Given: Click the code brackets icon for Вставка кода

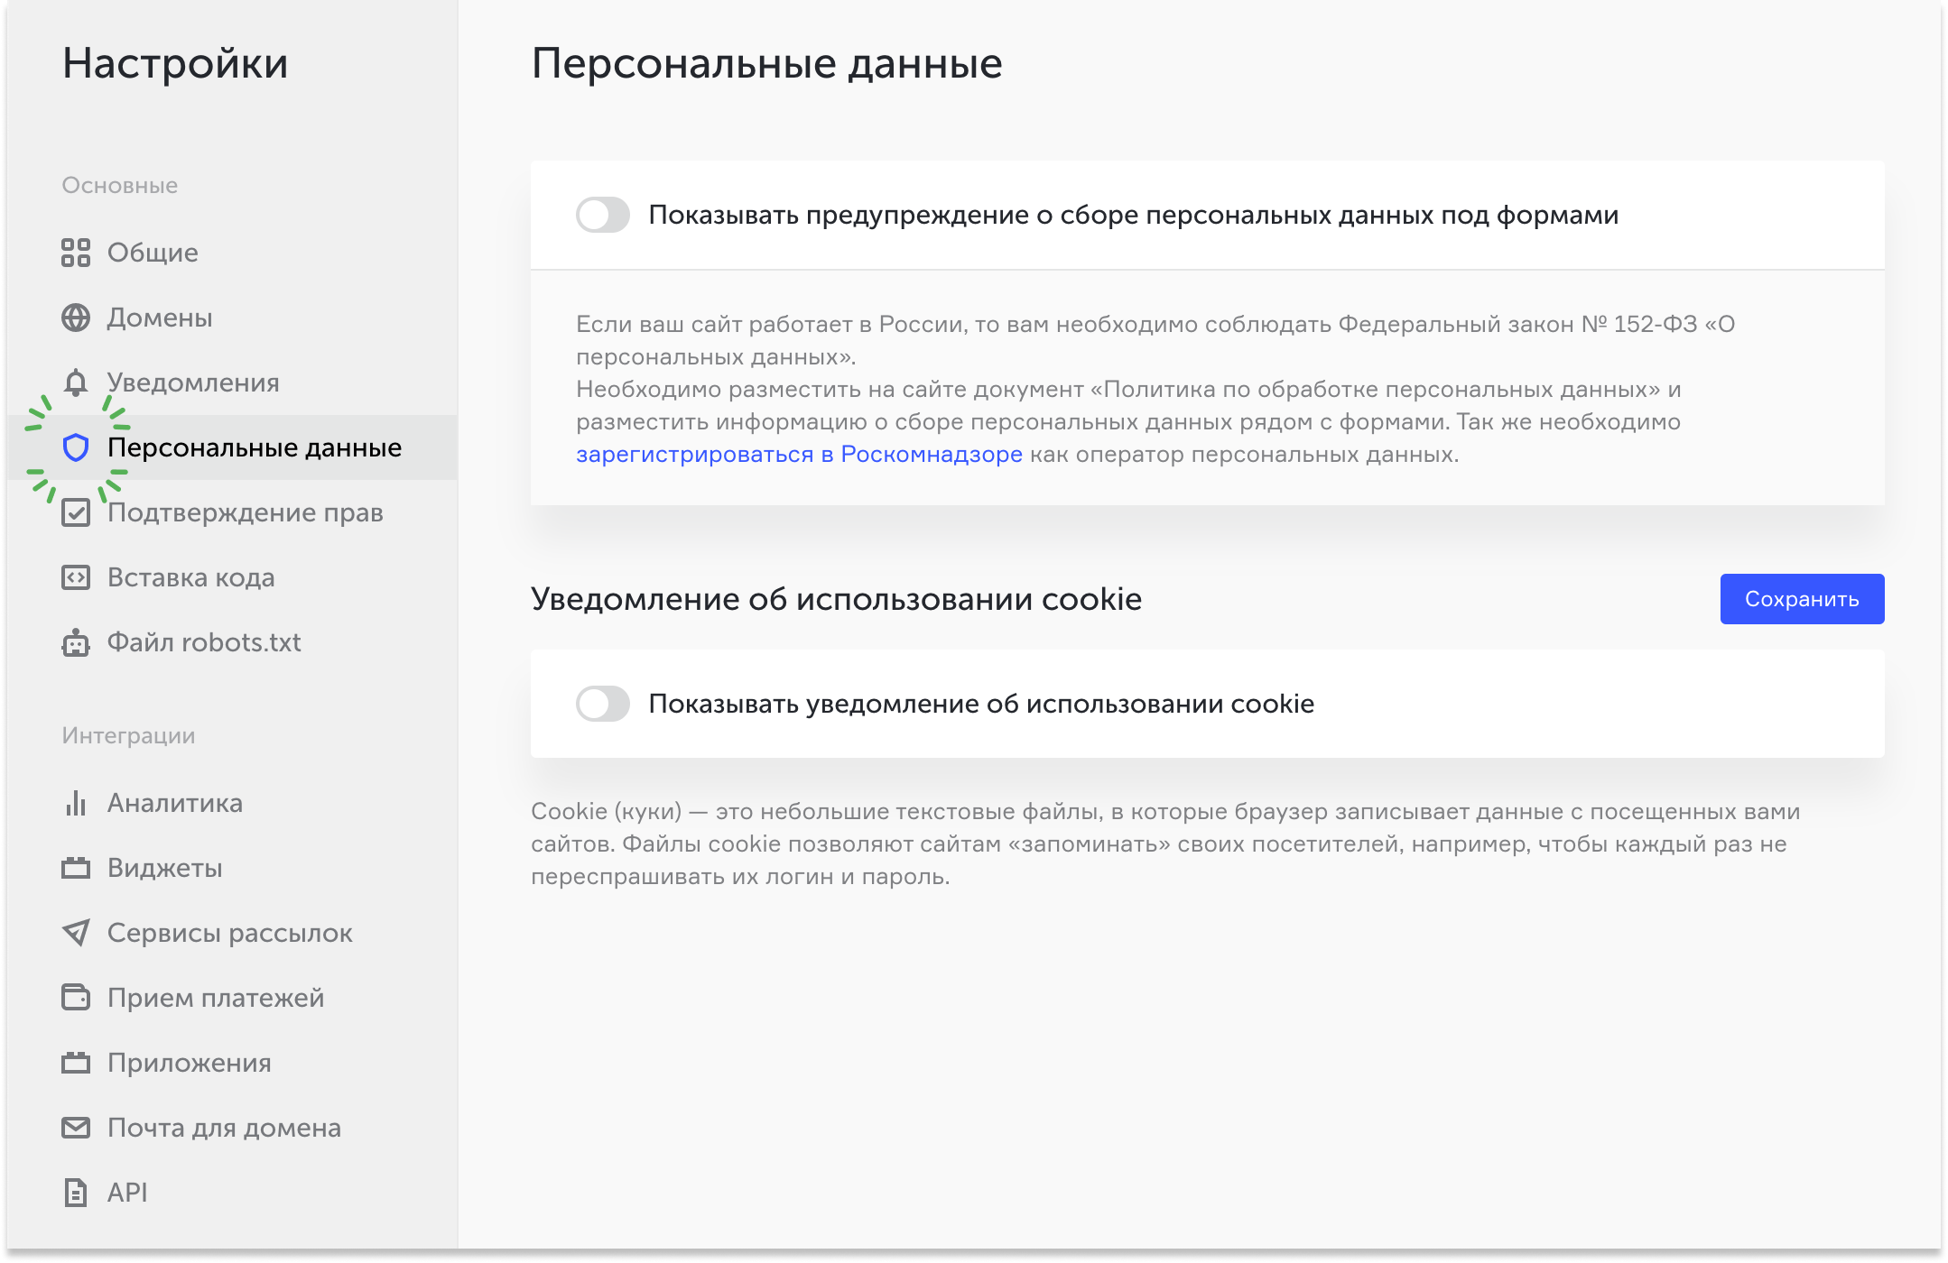Looking at the screenshot, I should (76, 577).
